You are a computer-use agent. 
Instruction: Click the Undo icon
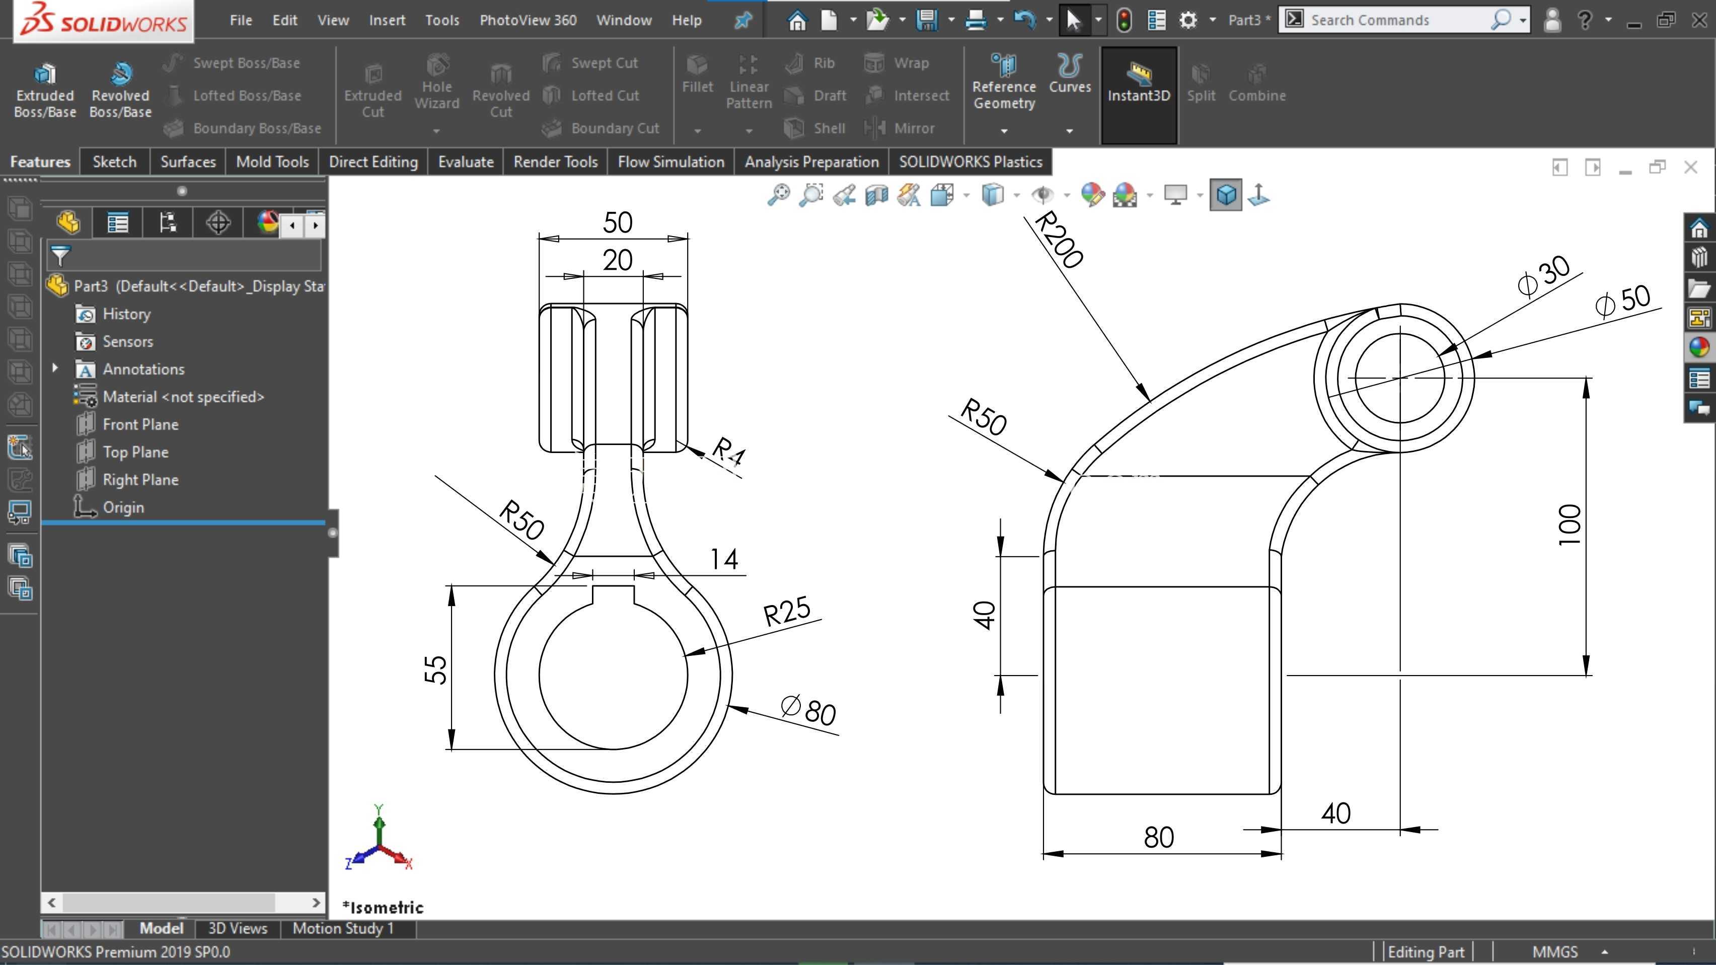[1024, 20]
